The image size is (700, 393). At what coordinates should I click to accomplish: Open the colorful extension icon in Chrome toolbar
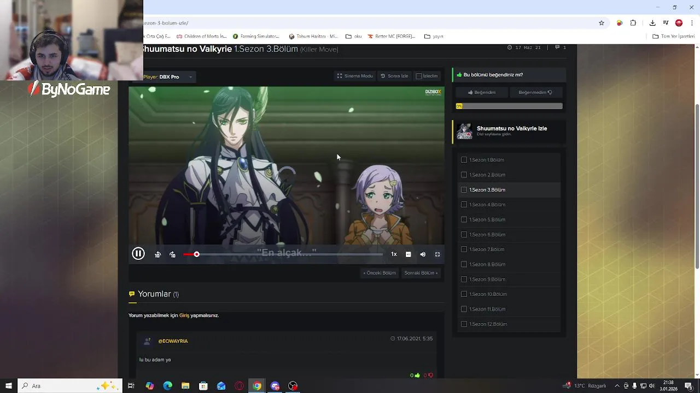[x=620, y=23]
